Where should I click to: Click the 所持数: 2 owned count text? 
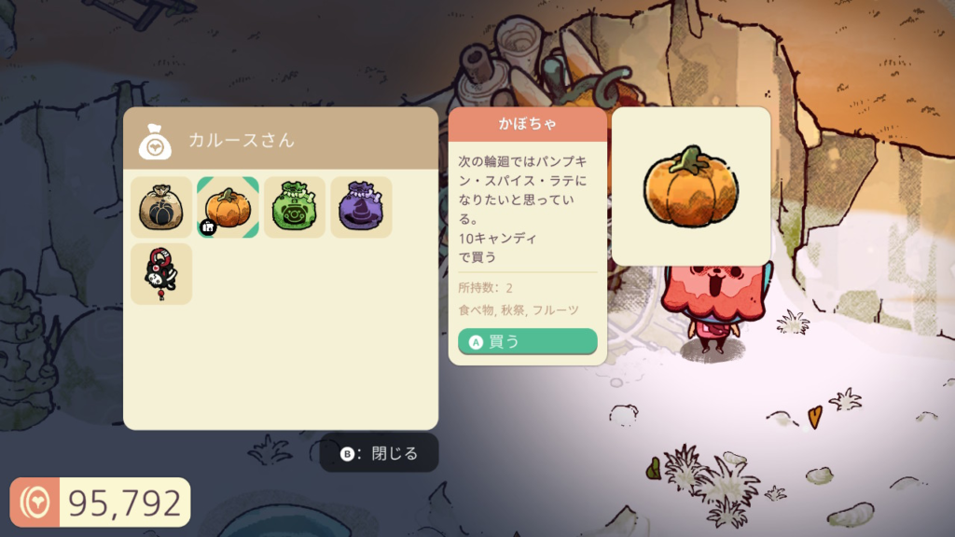(x=485, y=287)
